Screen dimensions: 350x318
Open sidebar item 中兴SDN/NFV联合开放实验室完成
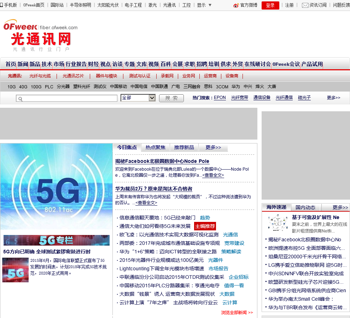point(306,273)
